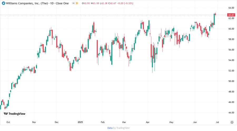Click the tall green breakout candle before Jul
The image size is (237, 131).
coord(214,19)
